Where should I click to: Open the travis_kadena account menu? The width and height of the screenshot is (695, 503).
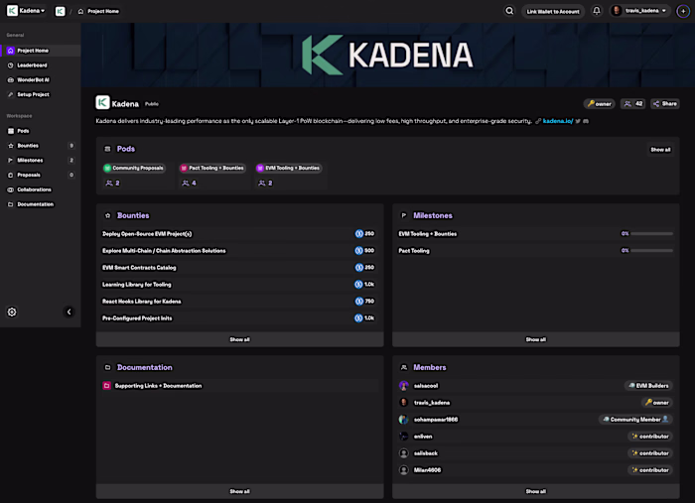[639, 11]
